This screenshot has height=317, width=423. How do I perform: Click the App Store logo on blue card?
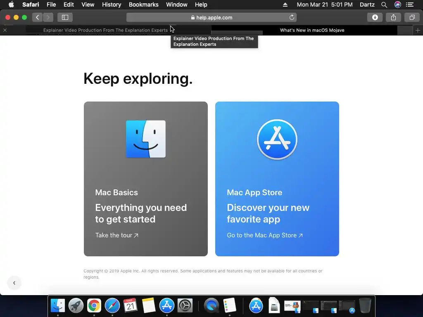[277, 140]
